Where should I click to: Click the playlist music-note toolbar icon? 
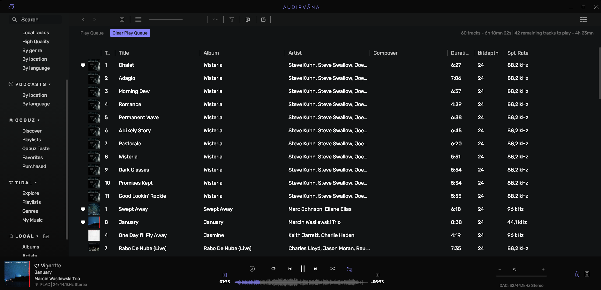click(x=248, y=19)
